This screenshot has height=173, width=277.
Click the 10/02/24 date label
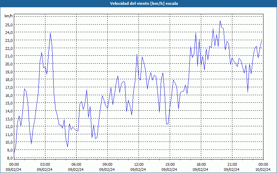click(263, 170)
